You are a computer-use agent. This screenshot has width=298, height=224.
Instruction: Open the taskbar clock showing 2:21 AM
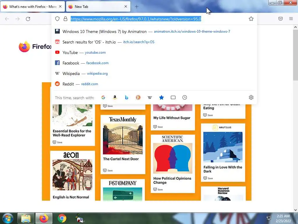[283, 218]
